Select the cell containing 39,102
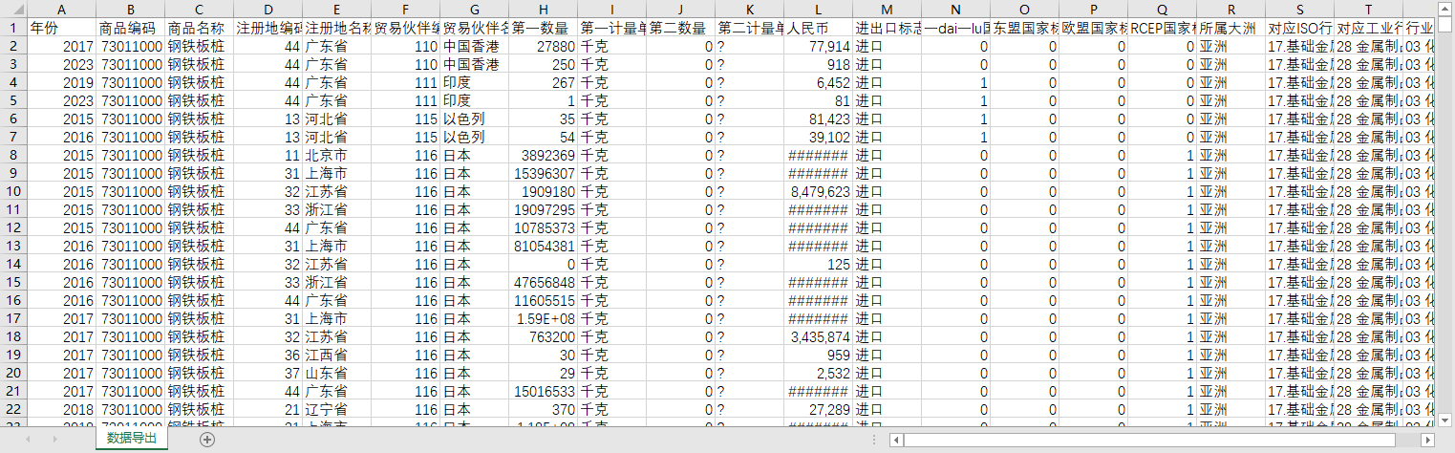Image resolution: width=1455 pixels, height=453 pixels. (x=818, y=137)
